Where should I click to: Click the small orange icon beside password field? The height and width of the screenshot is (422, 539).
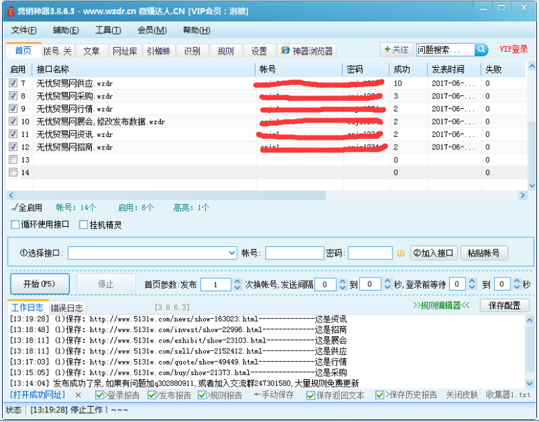tap(401, 253)
